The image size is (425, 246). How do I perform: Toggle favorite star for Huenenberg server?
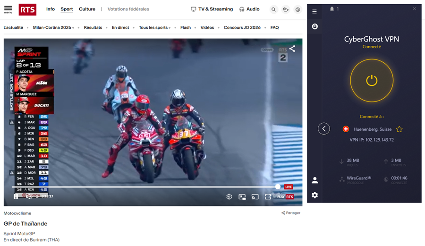point(399,129)
